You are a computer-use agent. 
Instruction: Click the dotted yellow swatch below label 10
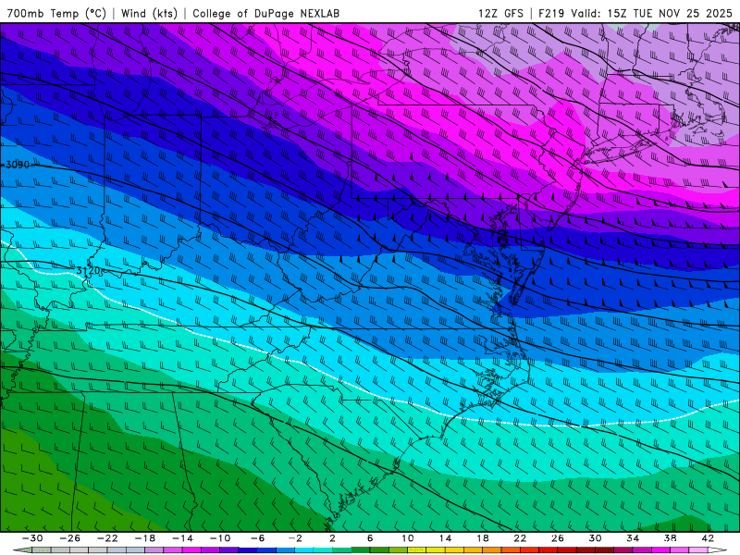(417, 550)
